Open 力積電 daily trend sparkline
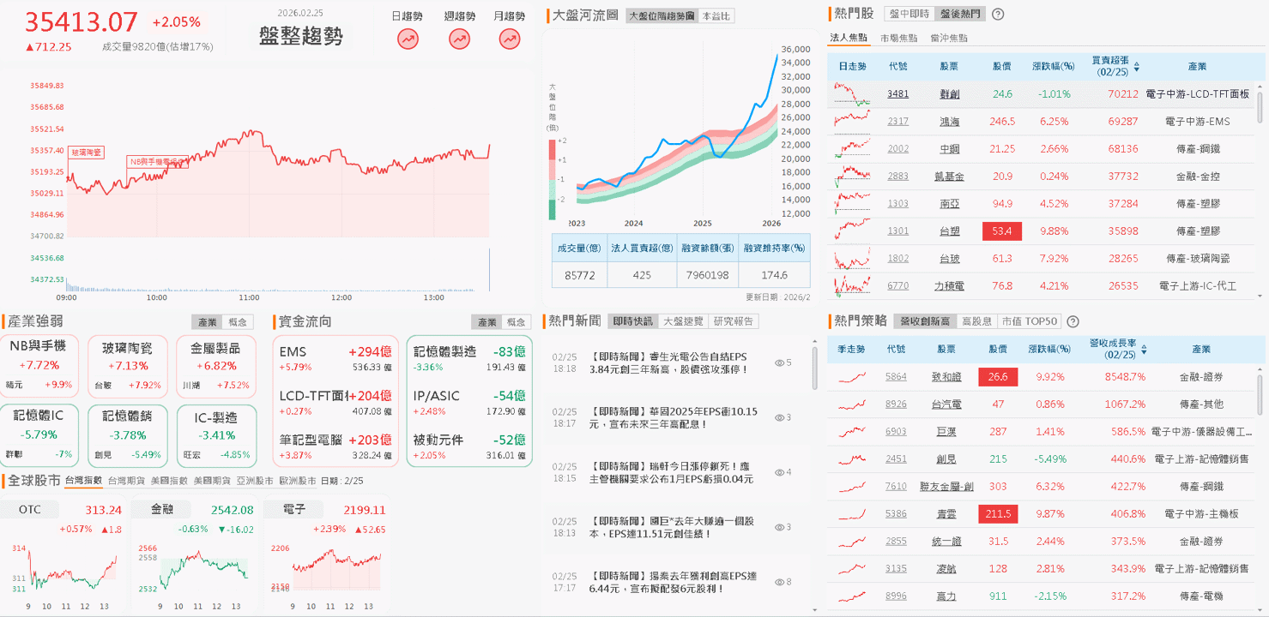The height and width of the screenshot is (617, 1269). click(x=852, y=286)
